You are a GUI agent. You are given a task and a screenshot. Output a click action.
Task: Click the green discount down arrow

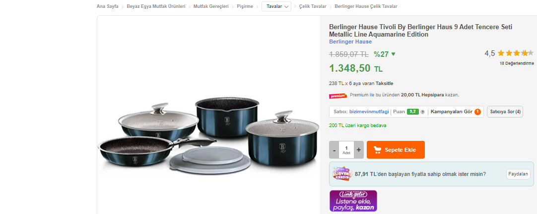(x=393, y=54)
